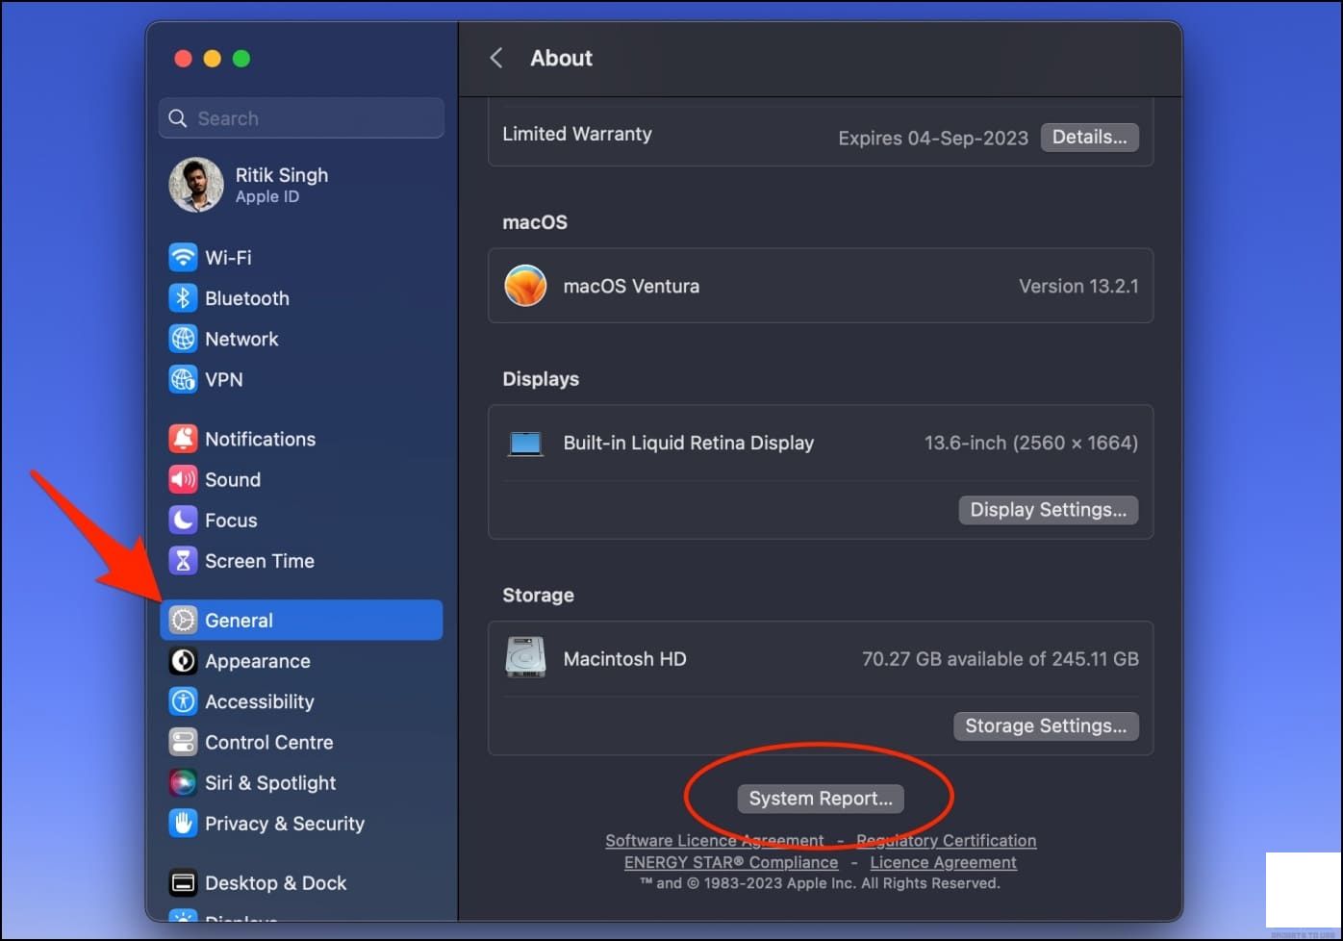Open Privacy & Security settings
Image resolution: width=1343 pixels, height=941 pixels.
click(x=285, y=824)
